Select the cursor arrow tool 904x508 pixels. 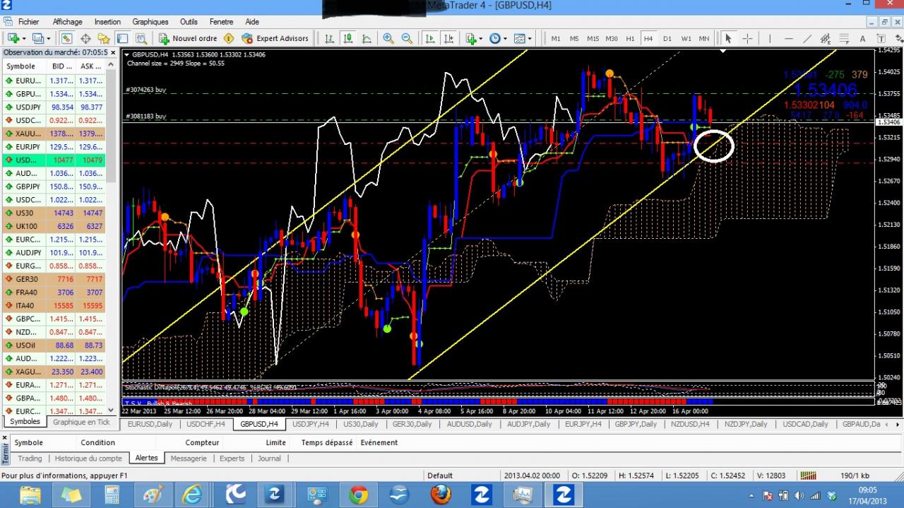(x=728, y=38)
